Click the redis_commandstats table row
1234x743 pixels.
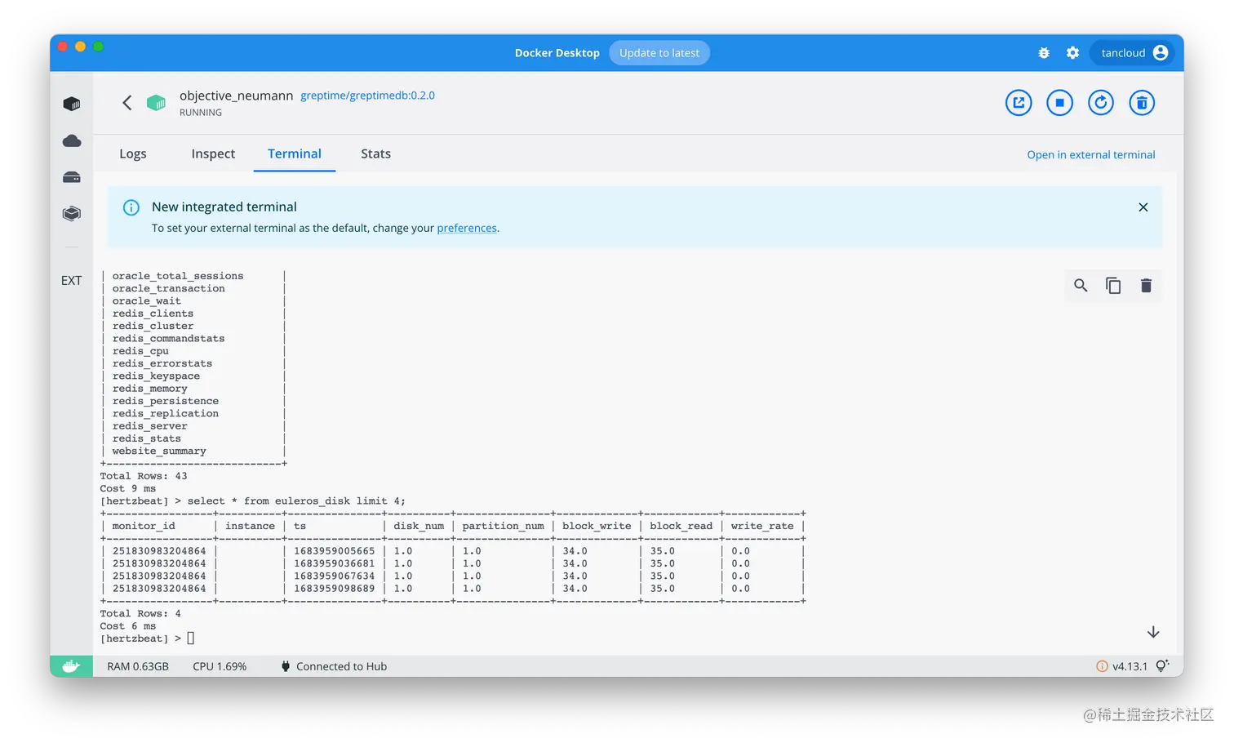point(169,339)
